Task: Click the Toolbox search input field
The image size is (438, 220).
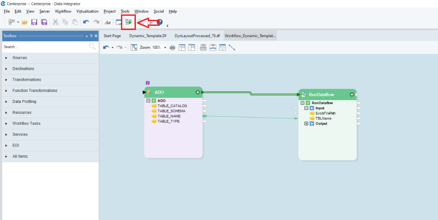Action: [x=45, y=47]
